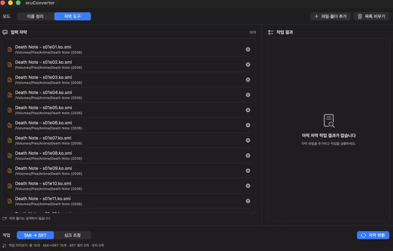Remove Death Note s01e05.ko.smi from list
The height and width of the screenshot is (251, 393).
248,110
